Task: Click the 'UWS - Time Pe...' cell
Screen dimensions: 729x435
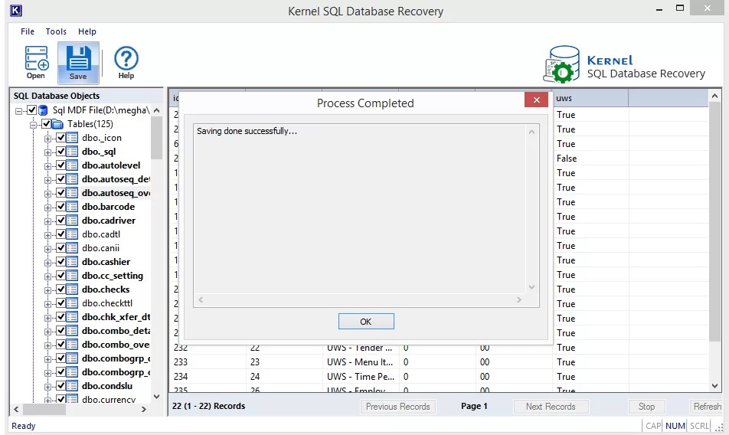Action: tap(360, 377)
